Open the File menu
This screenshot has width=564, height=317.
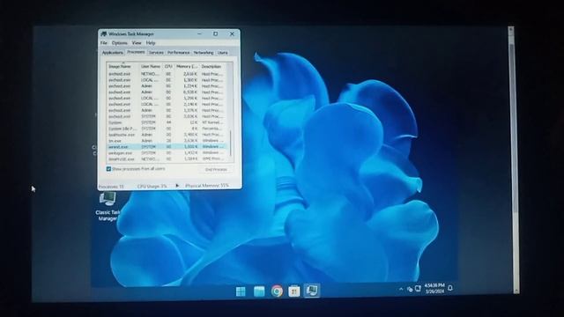[104, 43]
